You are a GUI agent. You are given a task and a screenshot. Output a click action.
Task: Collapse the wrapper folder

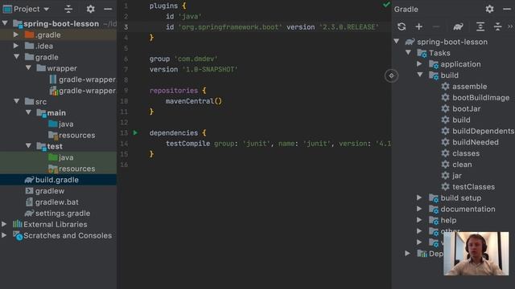click(29, 67)
